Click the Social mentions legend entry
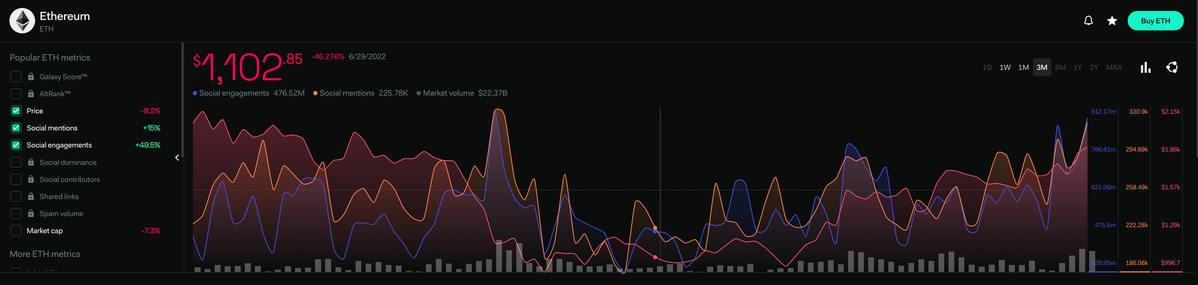 coord(361,93)
